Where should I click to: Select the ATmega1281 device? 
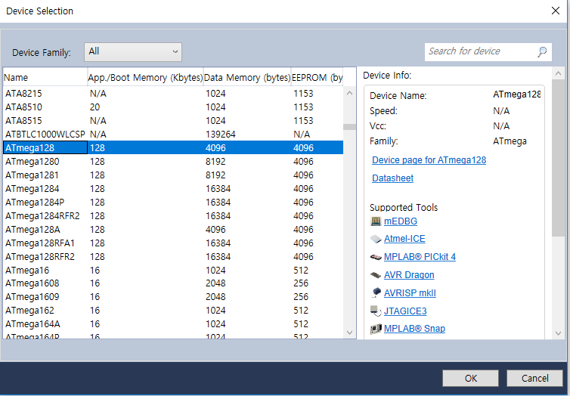(173, 175)
